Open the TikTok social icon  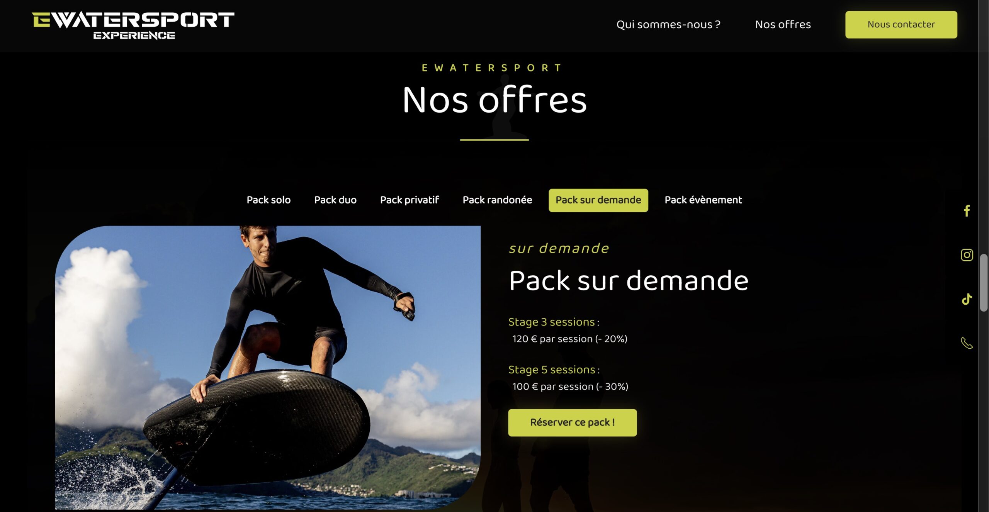click(x=967, y=299)
